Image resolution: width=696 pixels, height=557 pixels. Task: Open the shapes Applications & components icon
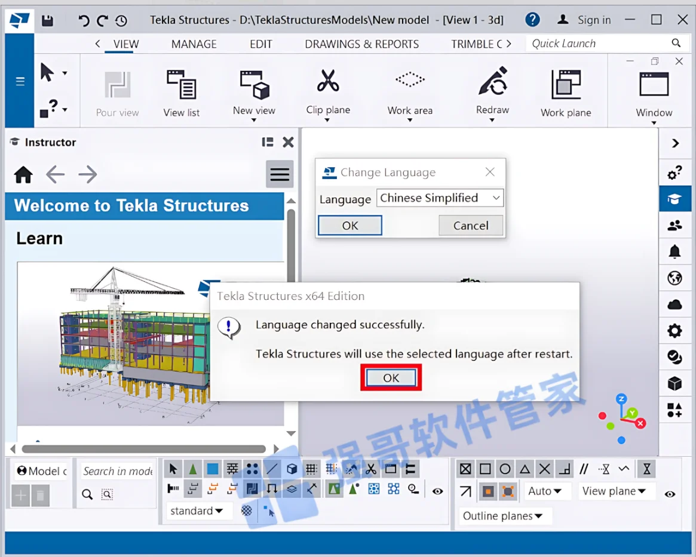[674, 410]
